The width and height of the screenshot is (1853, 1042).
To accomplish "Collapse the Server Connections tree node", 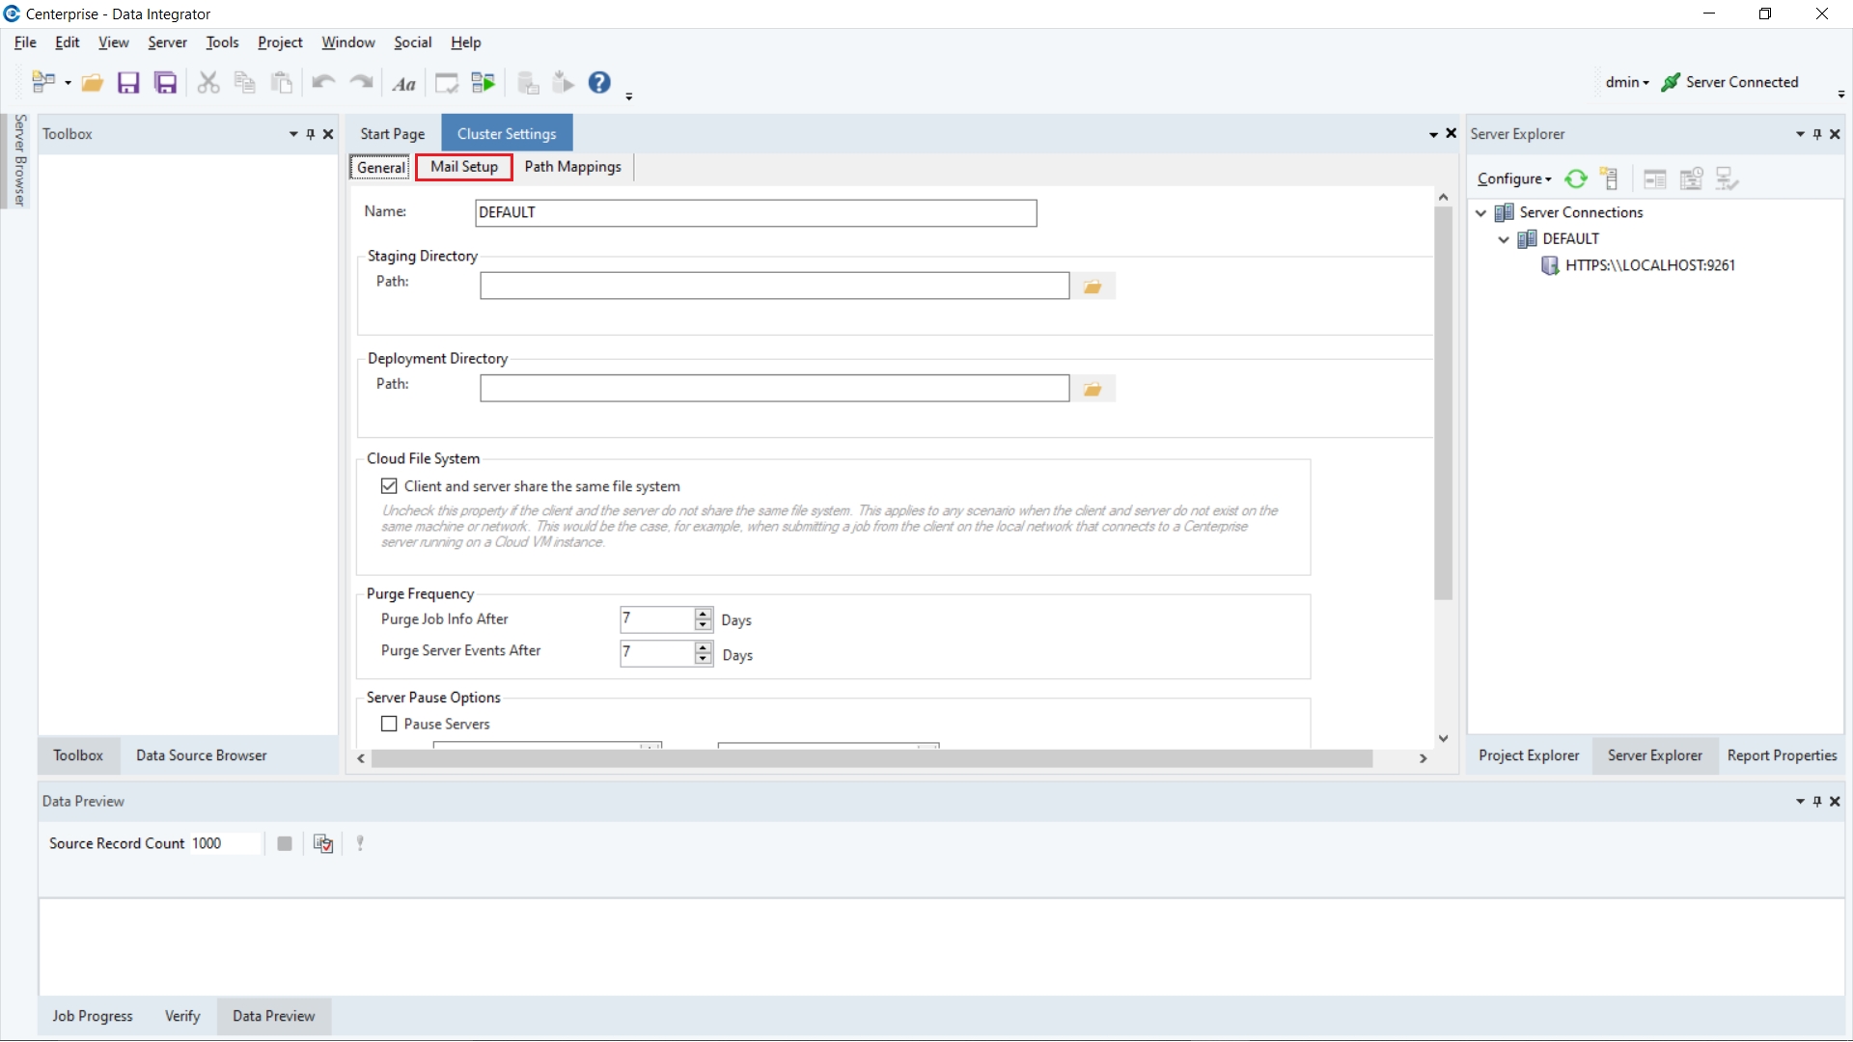I will point(1481,212).
